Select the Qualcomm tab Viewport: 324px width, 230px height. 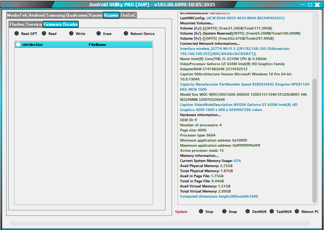[77, 15]
